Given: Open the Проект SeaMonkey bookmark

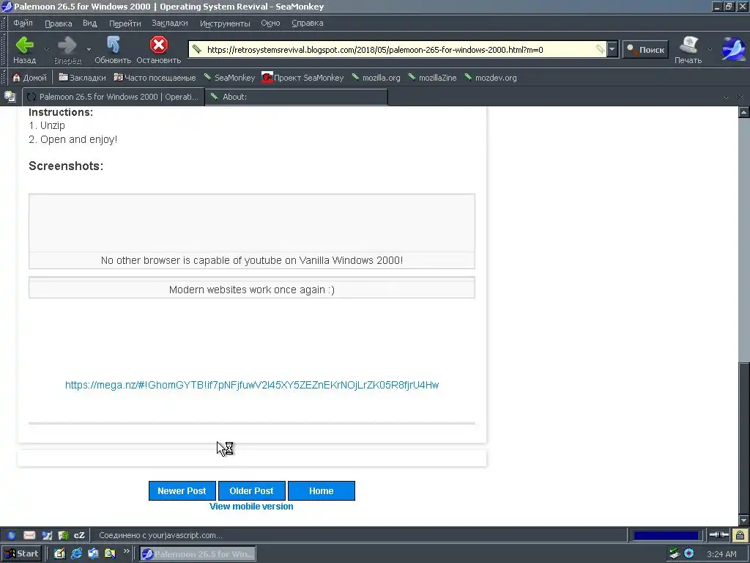Looking at the screenshot, I should (x=302, y=78).
